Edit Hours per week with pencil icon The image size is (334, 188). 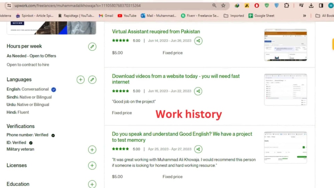click(92, 47)
